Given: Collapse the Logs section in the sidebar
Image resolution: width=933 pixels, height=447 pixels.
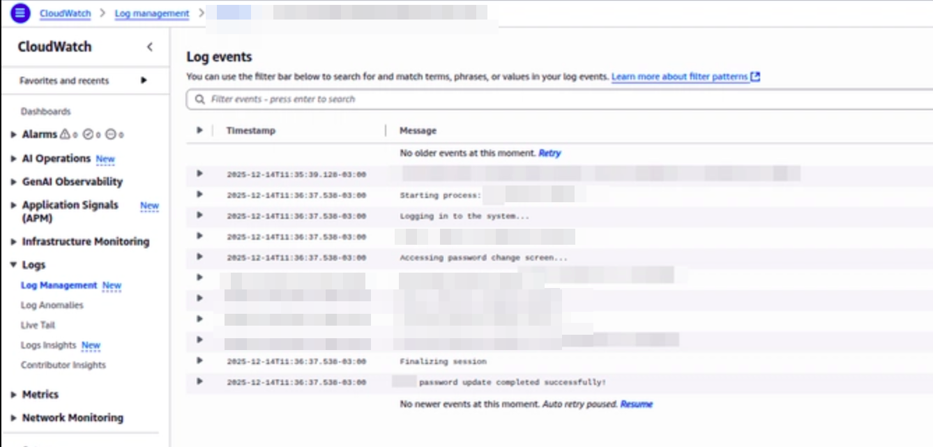Looking at the screenshot, I should [13, 264].
